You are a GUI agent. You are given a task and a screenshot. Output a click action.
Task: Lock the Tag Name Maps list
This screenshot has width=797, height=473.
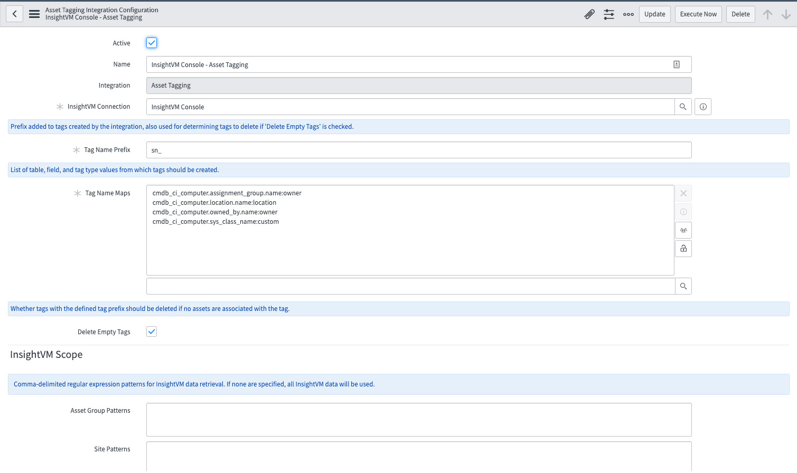tap(683, 249)
